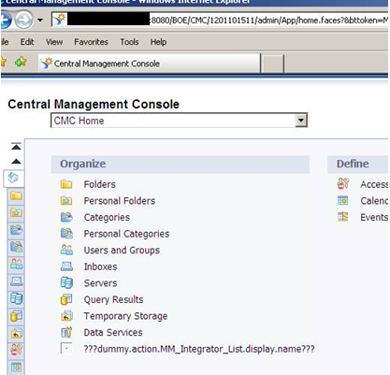Click the Access Levels icon under Define
The width and height of the screenshot is (390, 375).
click(343, 184)
